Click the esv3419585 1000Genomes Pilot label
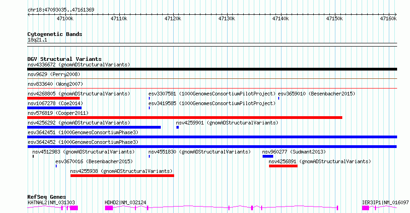The image size is (410, 213). [212, 103]
